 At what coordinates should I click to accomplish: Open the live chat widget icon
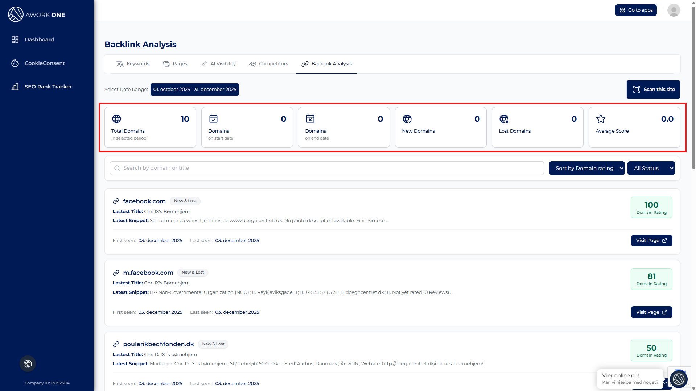679,379
